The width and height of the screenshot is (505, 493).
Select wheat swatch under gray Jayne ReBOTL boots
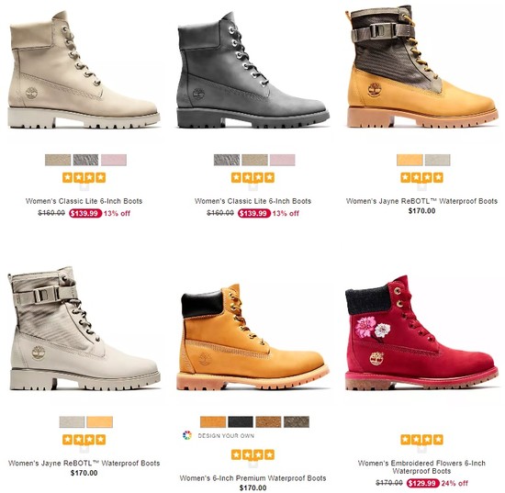click(x=100, y=421)
